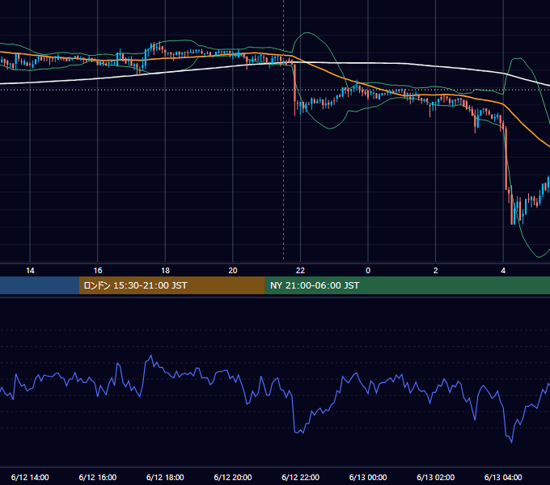Click the 6/12 14:00 date label

coord(30,477)
